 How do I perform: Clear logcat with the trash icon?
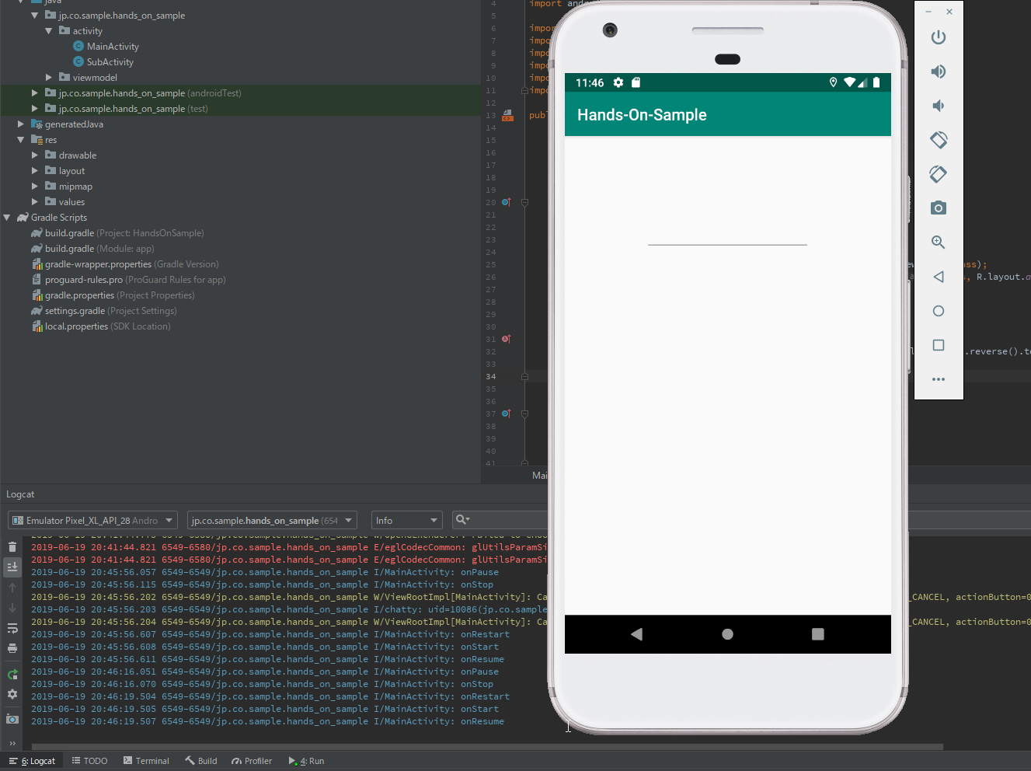pyautogui.click(x=12, y=547)
